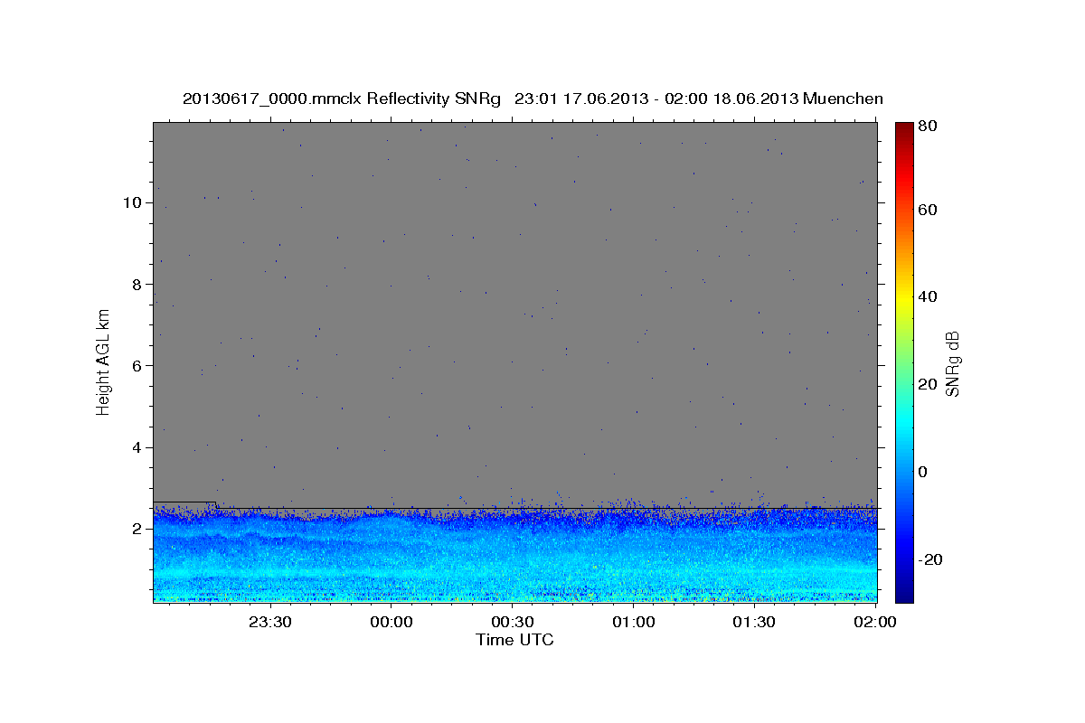Click the colorbar '40' value label
Viewport: 1085px width, 723px height.
pyautogui.click(x=928, y=296)
